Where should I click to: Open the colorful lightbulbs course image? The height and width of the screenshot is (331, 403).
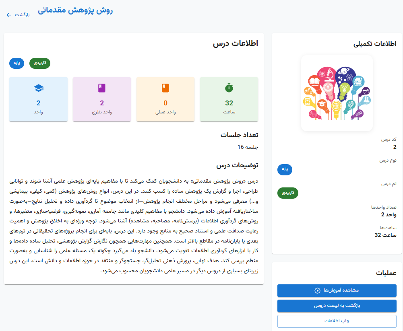(x=337, y=93)
